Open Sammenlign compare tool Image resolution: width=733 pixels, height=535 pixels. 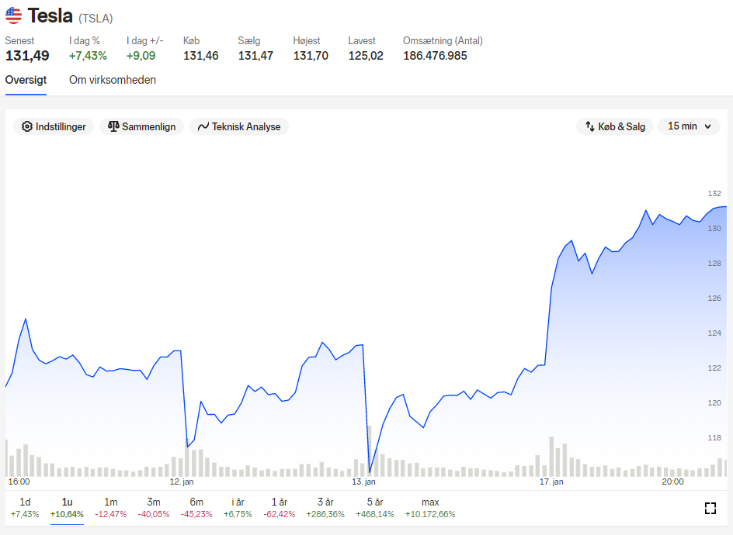[141, 126]
